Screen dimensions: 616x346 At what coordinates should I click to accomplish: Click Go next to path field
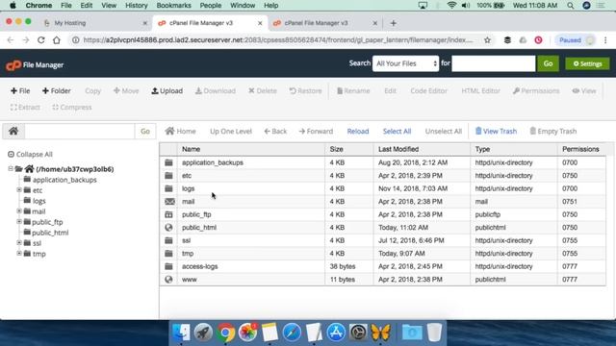145,131
